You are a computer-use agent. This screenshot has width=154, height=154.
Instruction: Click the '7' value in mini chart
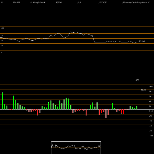coord(99,150)
